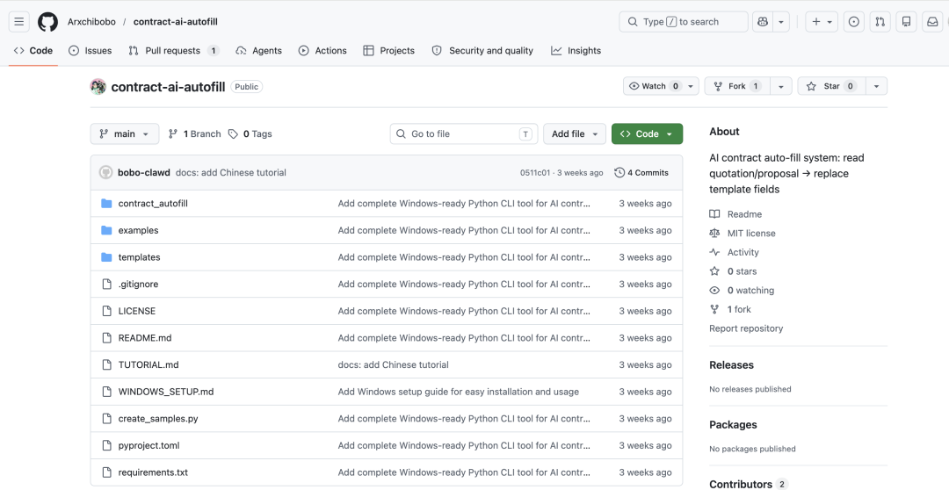
Task: Expand the Watch notifications dropdown
Action: tap(661, 87)
